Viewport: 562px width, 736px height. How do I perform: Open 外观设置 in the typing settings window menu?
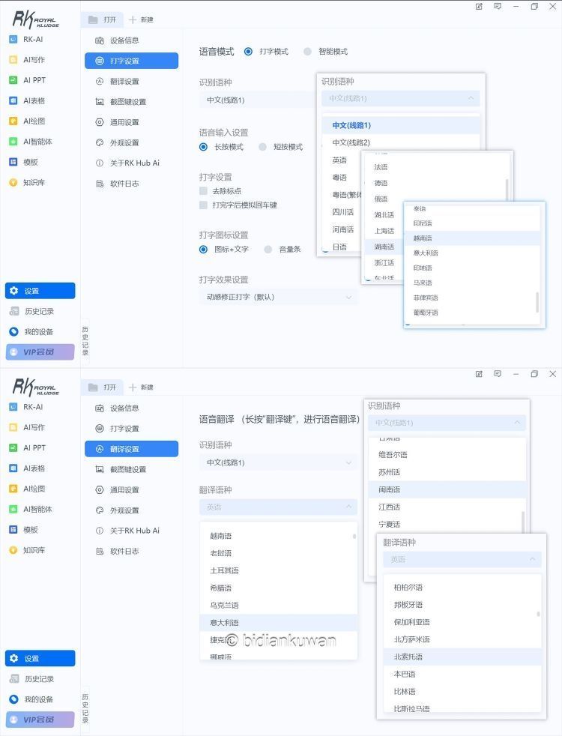point(124,142)
